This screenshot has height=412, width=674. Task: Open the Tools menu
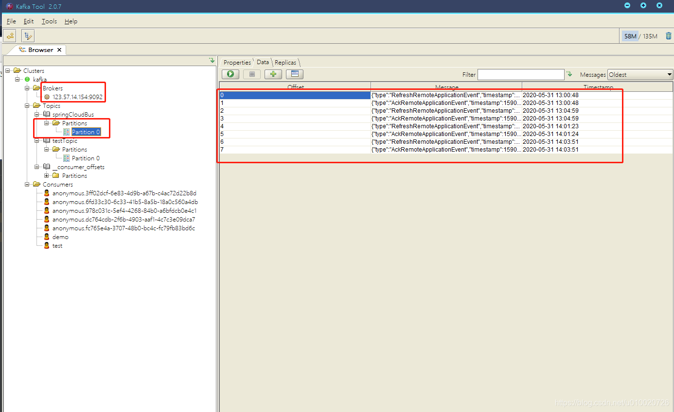pos(49,21)
